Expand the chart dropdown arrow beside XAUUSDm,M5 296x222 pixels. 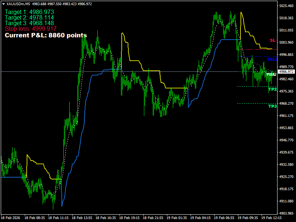(4, 4)
